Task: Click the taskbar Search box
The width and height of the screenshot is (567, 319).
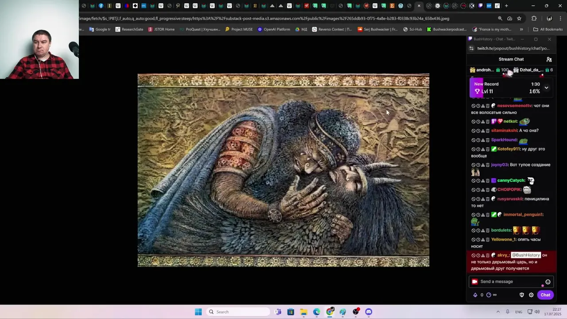Action: point(239,312)
